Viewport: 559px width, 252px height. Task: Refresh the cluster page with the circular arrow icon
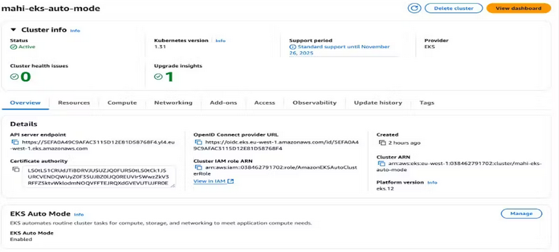[414, 8]
